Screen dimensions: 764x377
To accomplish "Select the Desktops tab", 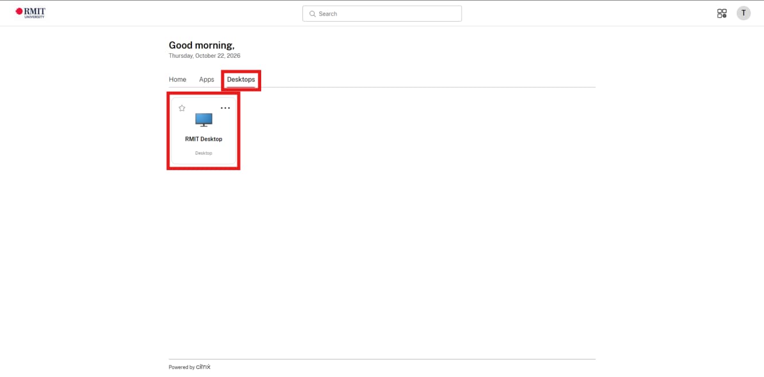I will click(241, 80).
